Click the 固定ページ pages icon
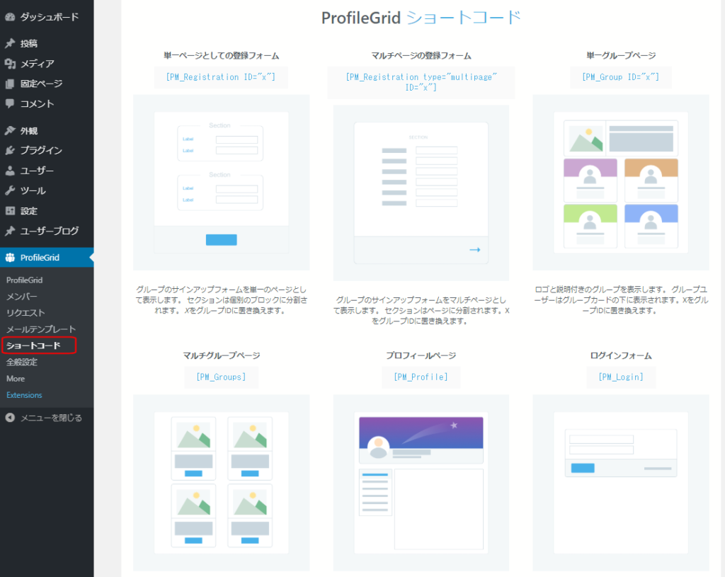Screen dimensions: 725x577 pos(10,84)
